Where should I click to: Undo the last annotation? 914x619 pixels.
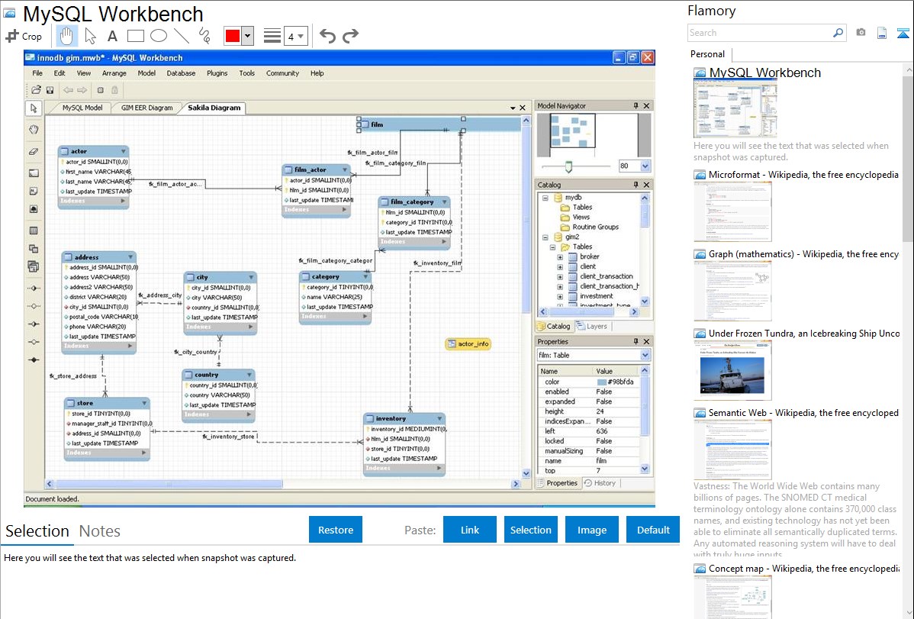point(327,36)
